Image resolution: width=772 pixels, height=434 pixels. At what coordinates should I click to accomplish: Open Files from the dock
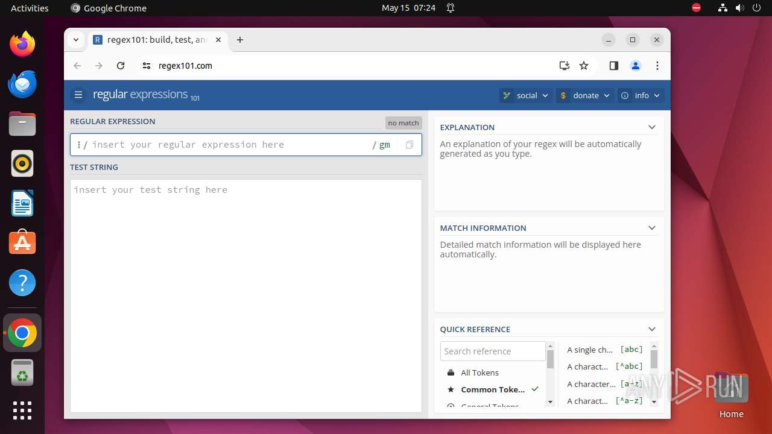point(22,124)
